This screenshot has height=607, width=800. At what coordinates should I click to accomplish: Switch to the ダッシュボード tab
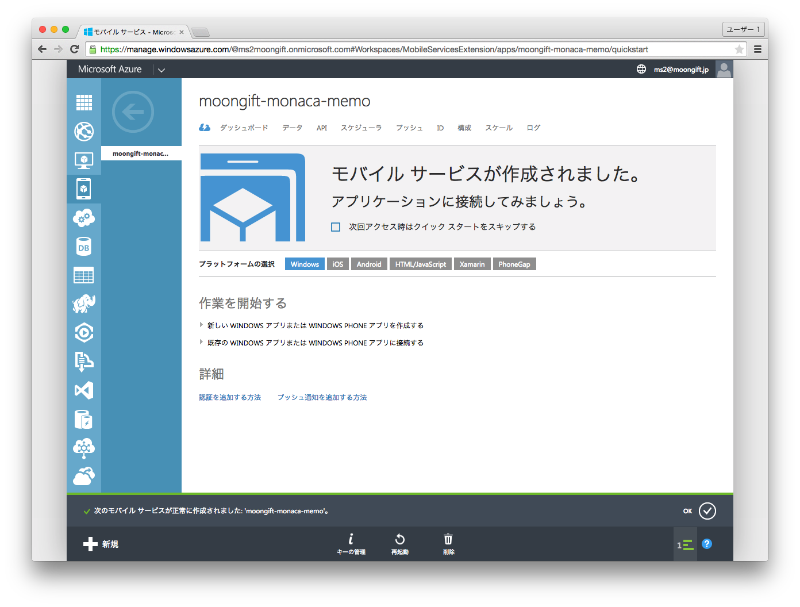click(244, 128)
